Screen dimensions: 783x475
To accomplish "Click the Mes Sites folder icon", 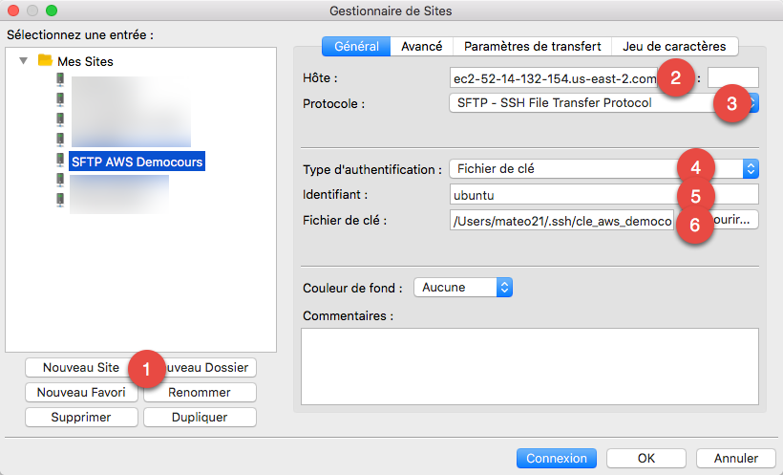I will pos(44,60).
